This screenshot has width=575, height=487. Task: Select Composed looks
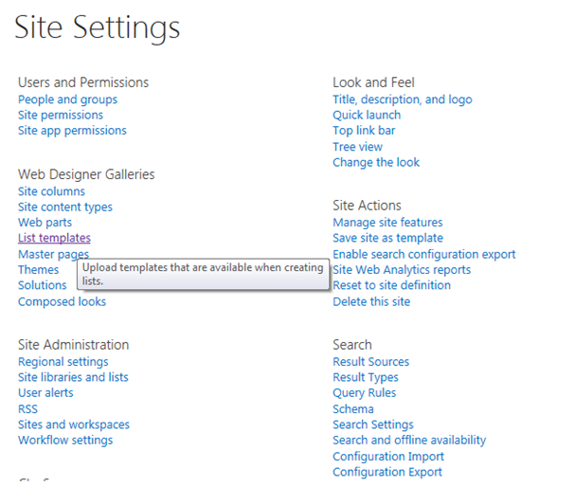click(62, 302)
